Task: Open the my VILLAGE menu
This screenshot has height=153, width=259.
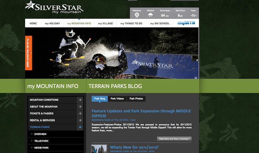Action: (x=106, y=23)
